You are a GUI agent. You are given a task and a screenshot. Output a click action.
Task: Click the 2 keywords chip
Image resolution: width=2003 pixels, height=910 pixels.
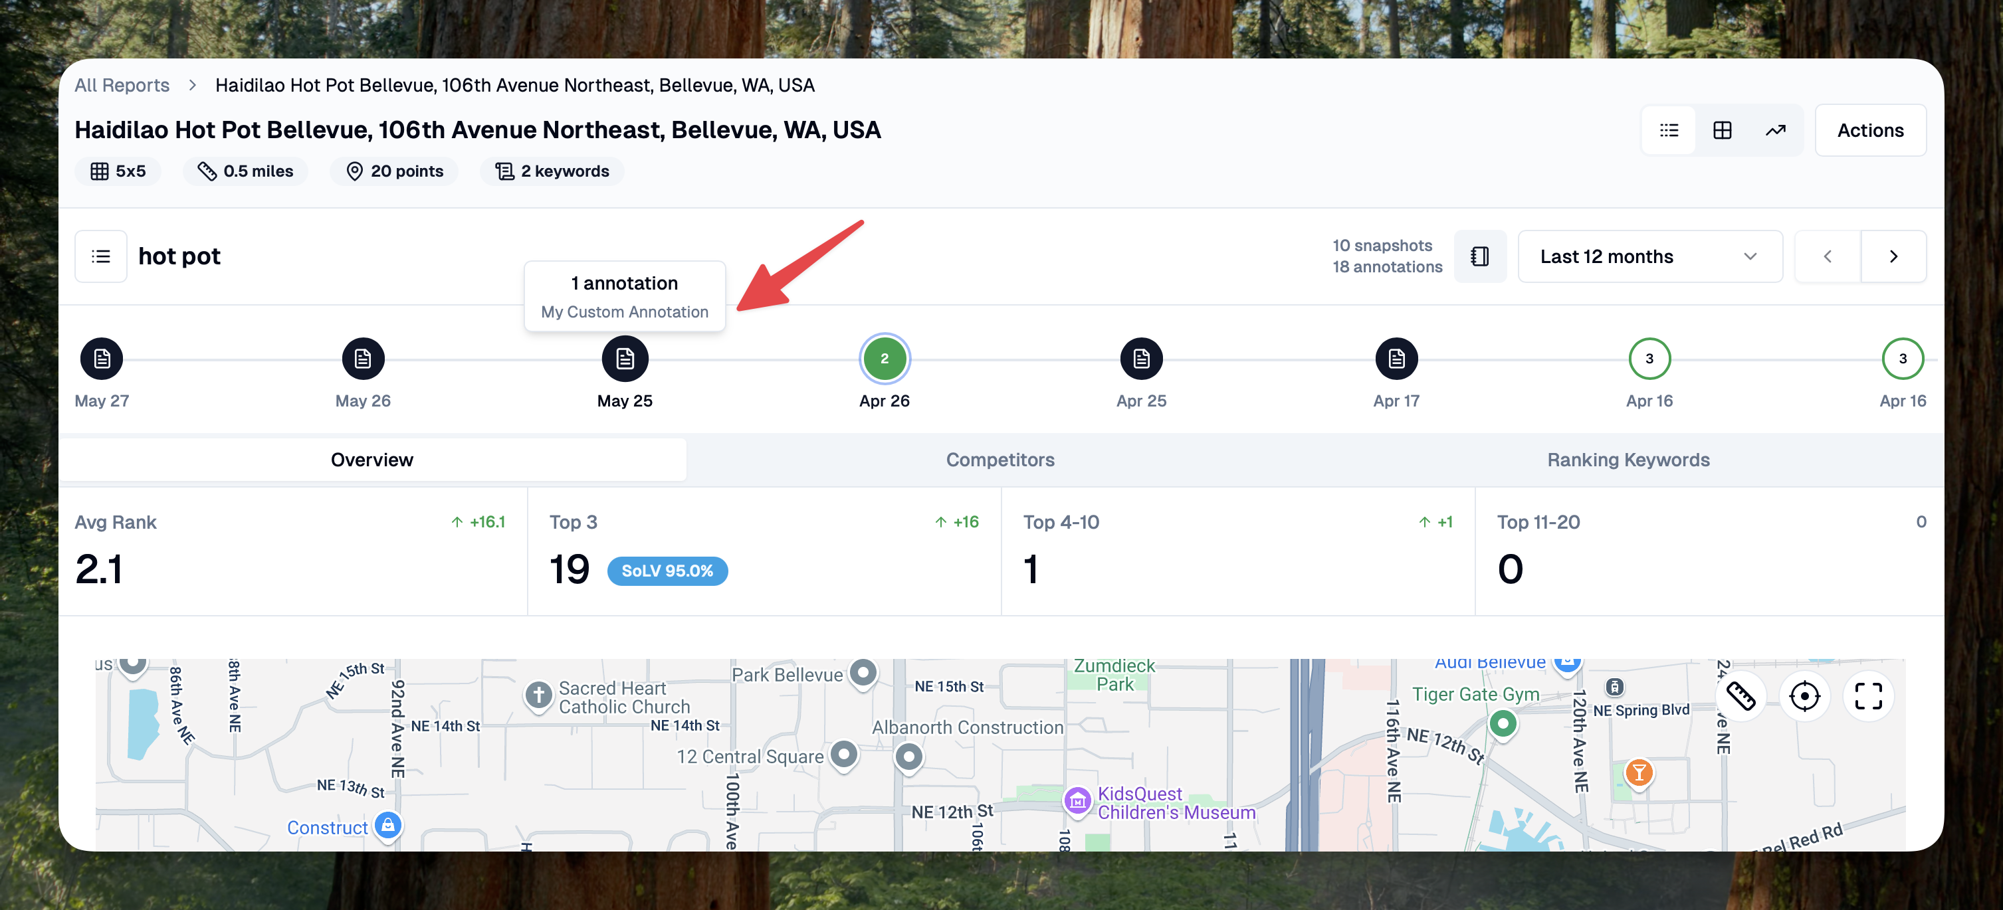[x=553, y=171]
